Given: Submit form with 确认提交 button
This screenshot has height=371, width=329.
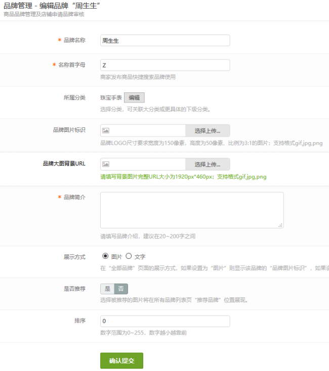Looking at the screenshot, I should tap(121, 360).
